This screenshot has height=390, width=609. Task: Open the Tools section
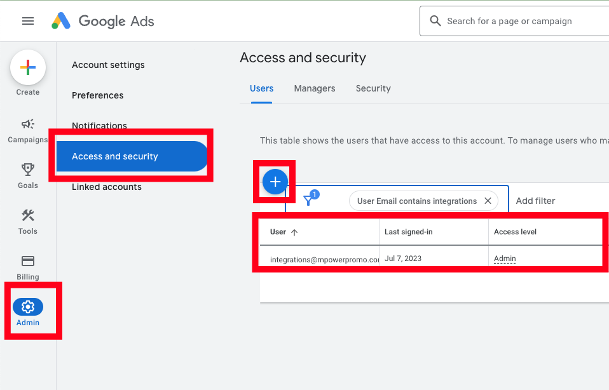pyautogui.click(x=28, y=222)
